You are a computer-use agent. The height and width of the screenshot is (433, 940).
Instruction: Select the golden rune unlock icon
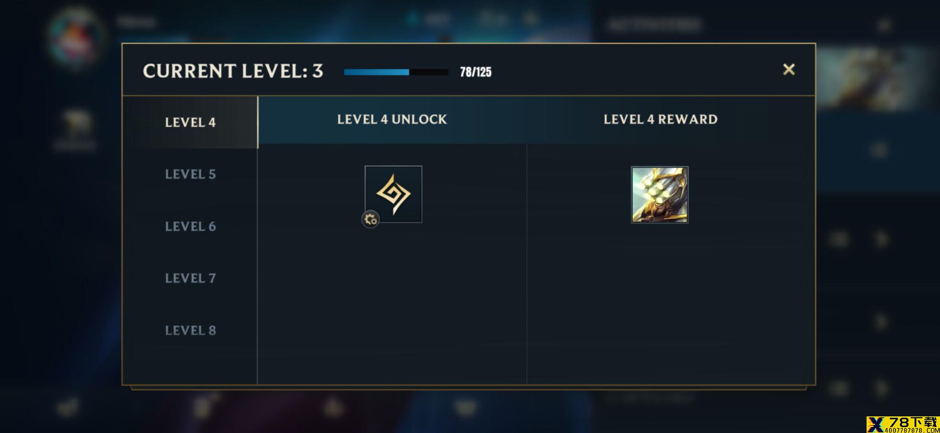393,194
